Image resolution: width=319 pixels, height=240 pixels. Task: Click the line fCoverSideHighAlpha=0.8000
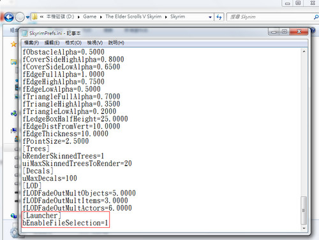tap(73, 60)
